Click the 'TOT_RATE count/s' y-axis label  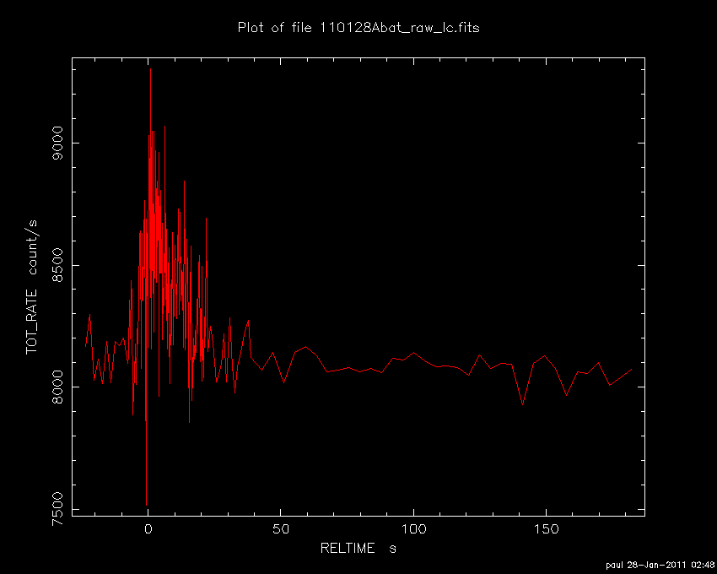coord(31,287)
